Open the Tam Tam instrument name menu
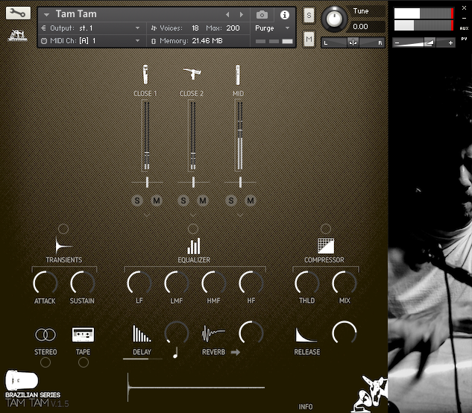The image size is (472, 413). click(48, 14)
